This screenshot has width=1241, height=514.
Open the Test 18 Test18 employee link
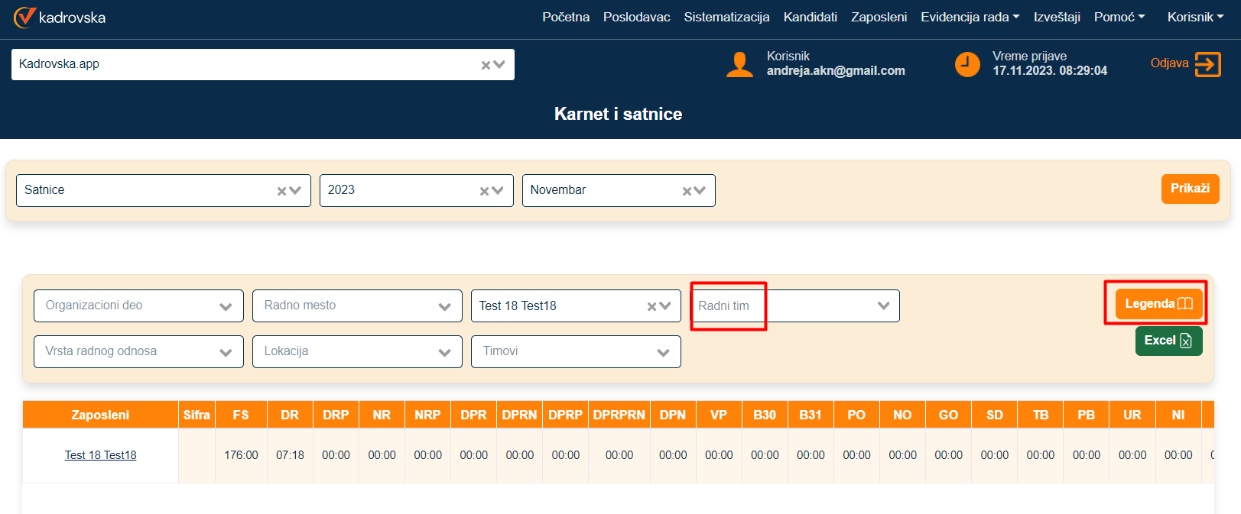coord(100,455)
